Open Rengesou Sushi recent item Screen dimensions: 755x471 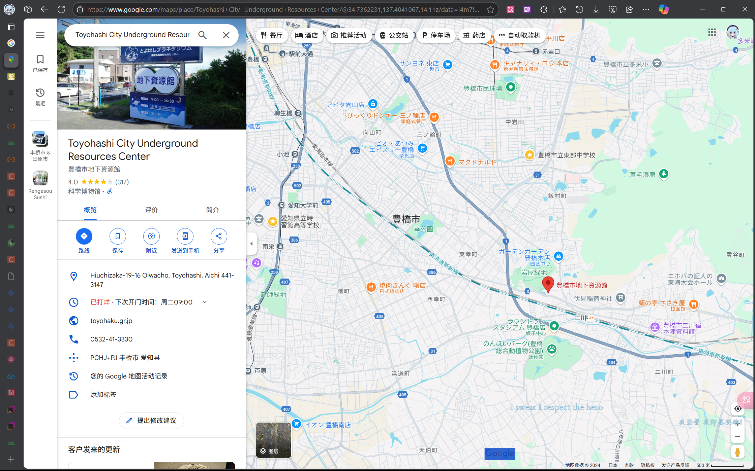[40, 185]
